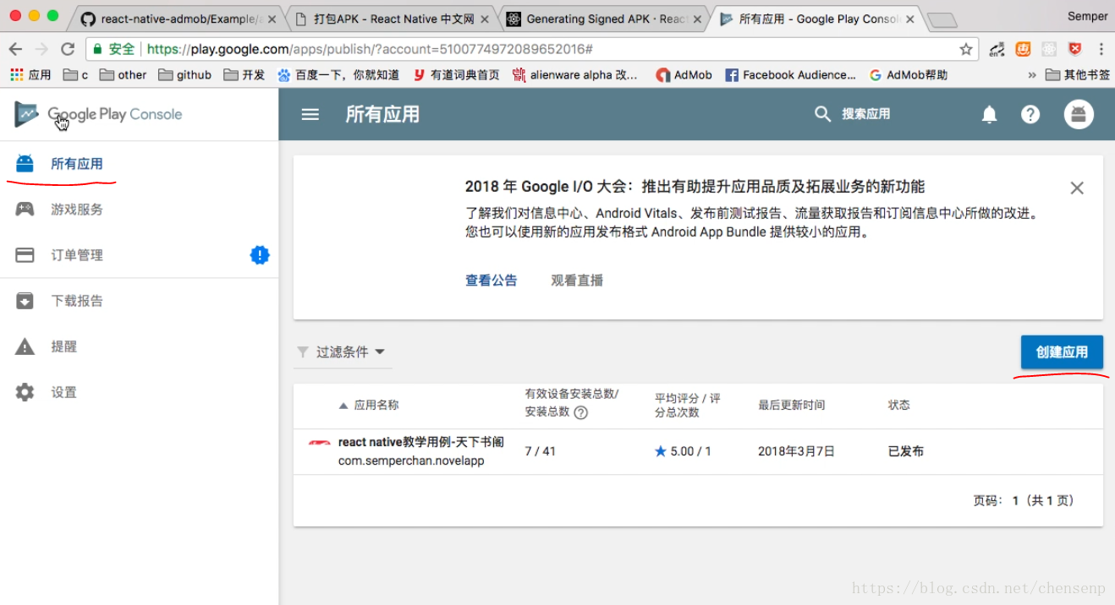Click the filter funnel icon
The image size is (1115, 605).
pyautogui.click(x=303, y=352)
